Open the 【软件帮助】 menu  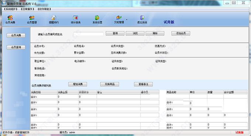click(x=44, y=9)
